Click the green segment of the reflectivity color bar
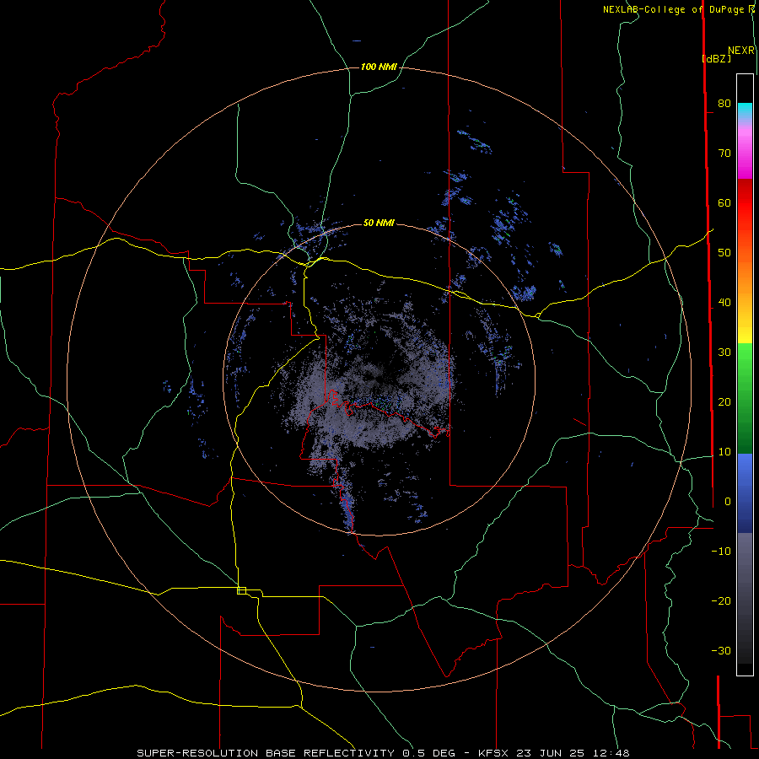759x759 pixels. (x=745, y=398)
